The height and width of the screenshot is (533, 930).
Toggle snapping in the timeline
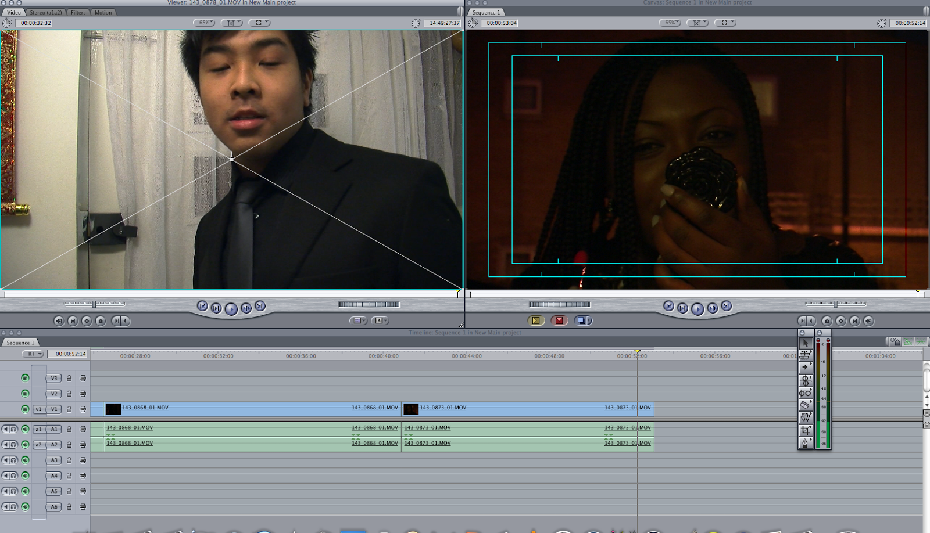point(921,342)
